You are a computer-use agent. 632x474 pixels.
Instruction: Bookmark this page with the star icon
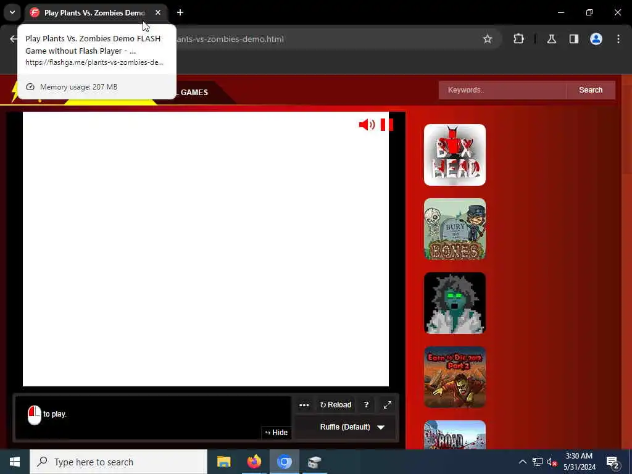click(488, 39)
